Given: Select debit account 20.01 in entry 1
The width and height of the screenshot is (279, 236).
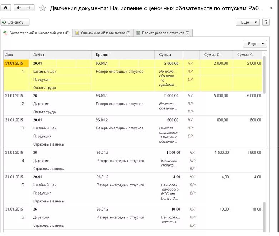Looking at the screenshot, I should (x=37, y=63).
